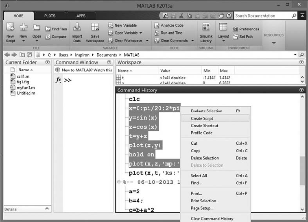Click the Workspace Value column header
The width and height of the screenshot is (308, 222).
click(x=180, y=71)
